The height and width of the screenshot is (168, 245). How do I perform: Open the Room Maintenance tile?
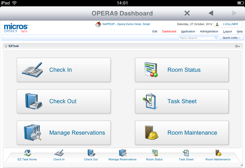pyautogui.click(x=182, y=133)
